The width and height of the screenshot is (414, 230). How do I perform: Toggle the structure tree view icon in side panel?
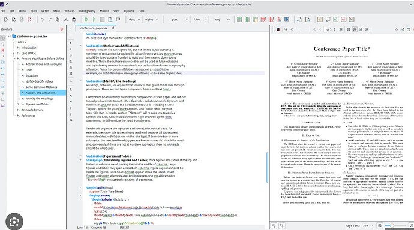pos(3,38)
